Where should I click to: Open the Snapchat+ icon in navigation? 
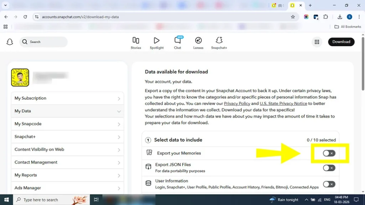point(219,42)
